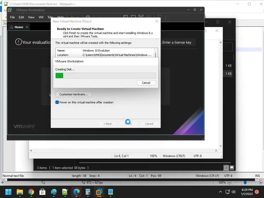Expand the system tray hidden icons chevron
264x198 pixels.
point(220,192)
